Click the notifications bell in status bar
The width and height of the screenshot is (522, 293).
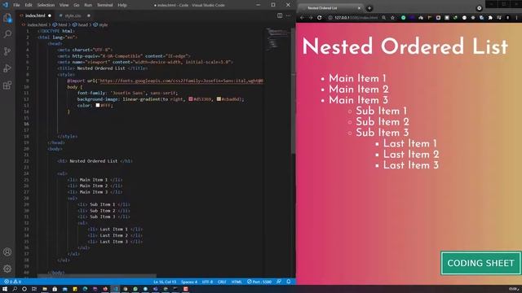[289, 282]
